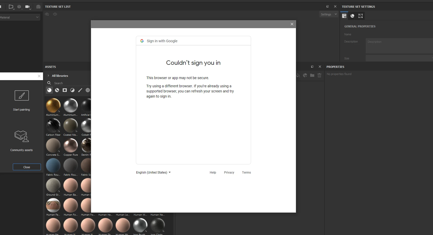Screen dimensions: 433x235
Task: Select the Copper Pure material thumbnail
Action: [x=71, y=145]
